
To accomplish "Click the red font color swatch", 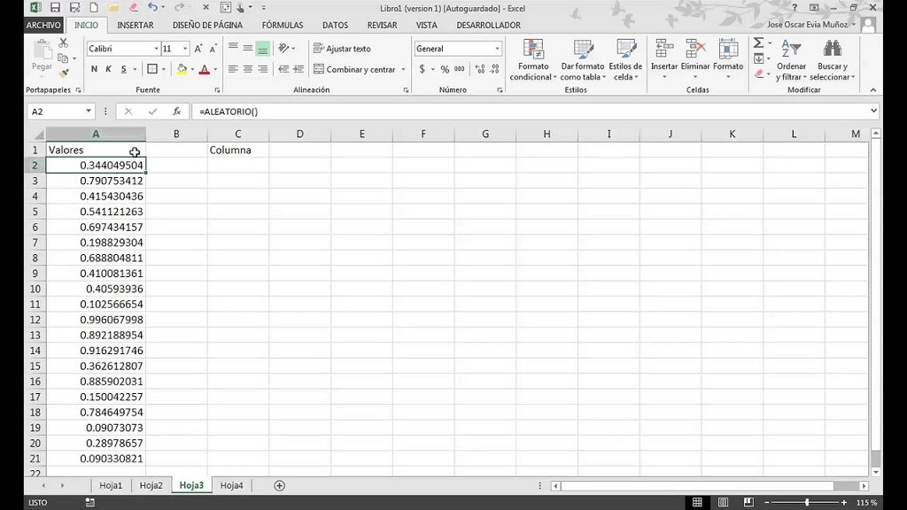I will coord(204,69).
